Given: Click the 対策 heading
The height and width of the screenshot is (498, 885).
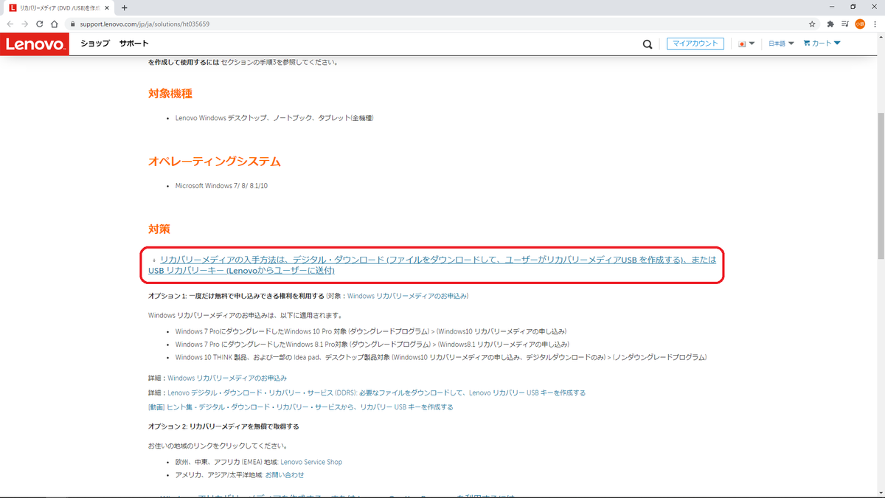Looking at the screenshot, I should click(159, 229).
